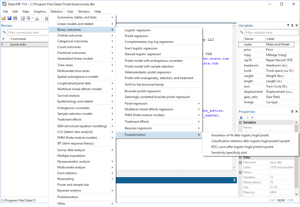The image size is (300, 207).
Task: Select the mpg variable row
Action: tap(266, 55)
